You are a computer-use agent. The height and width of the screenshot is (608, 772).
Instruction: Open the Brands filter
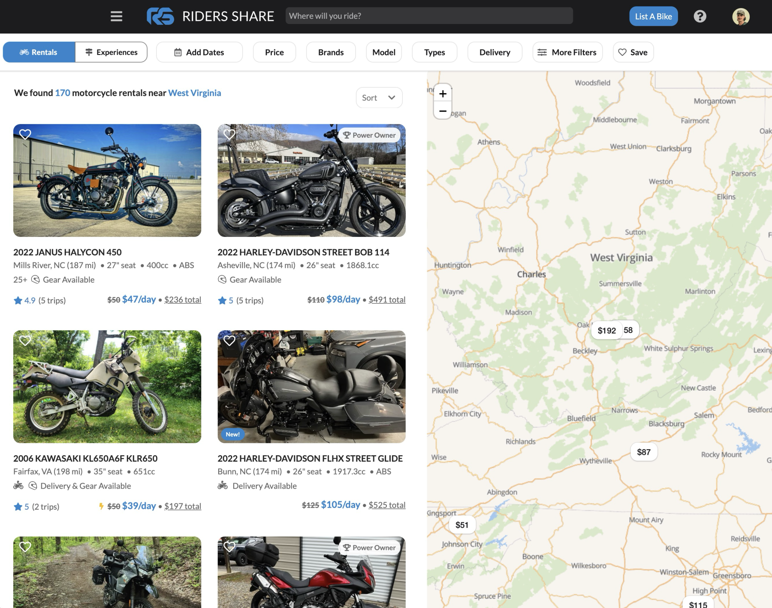coord(331,52)
